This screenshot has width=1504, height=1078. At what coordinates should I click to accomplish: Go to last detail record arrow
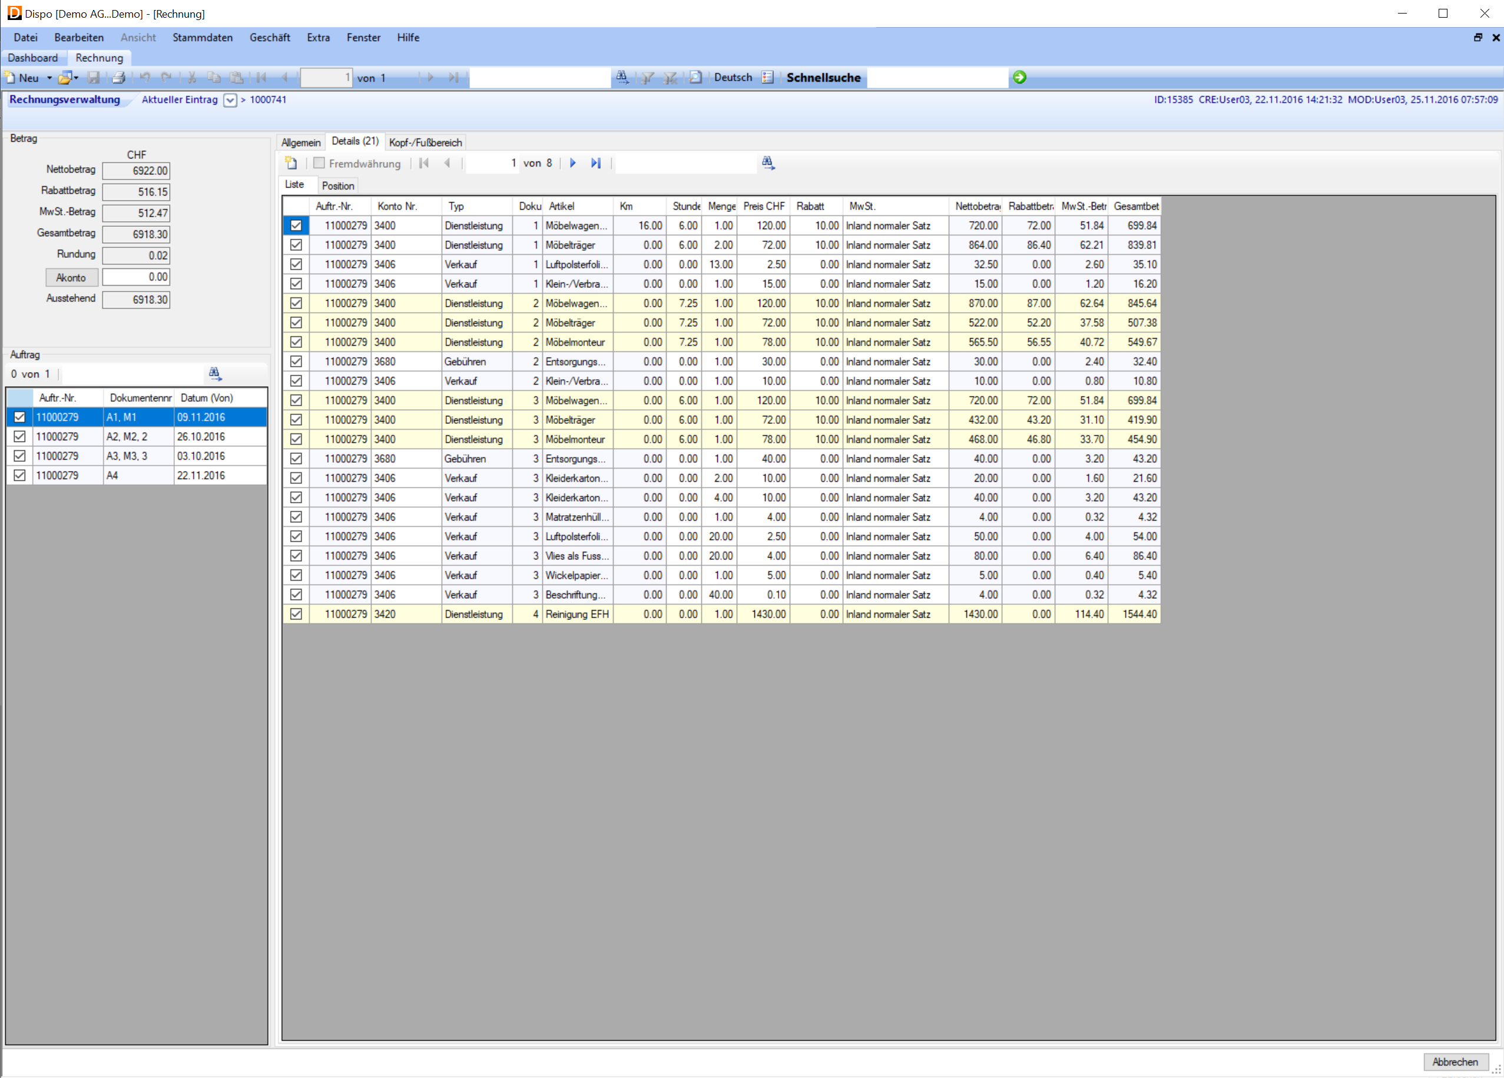pyautogui.click(x=596, y=163)
